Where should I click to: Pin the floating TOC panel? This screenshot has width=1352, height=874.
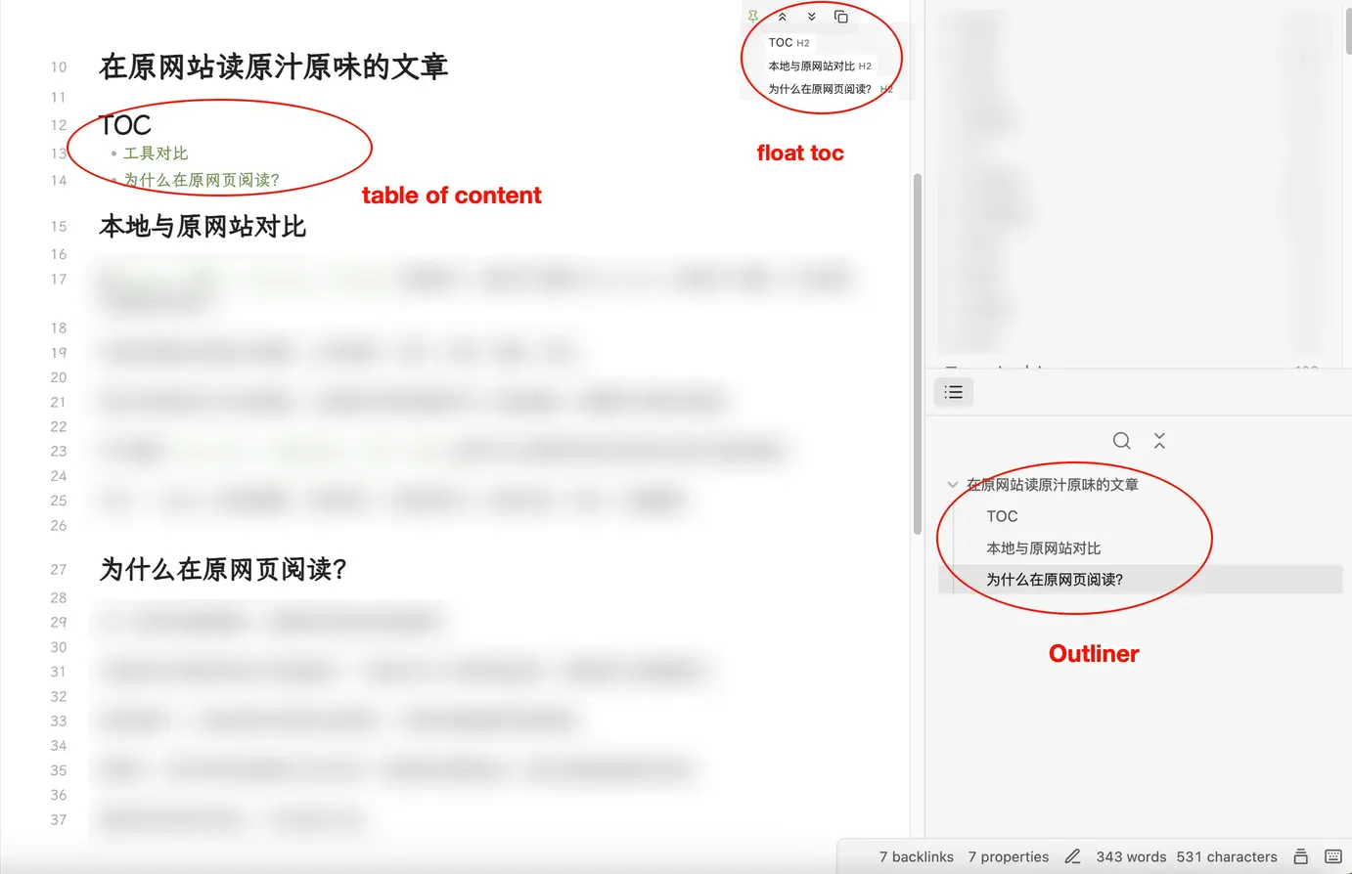[x=752, y=17]
